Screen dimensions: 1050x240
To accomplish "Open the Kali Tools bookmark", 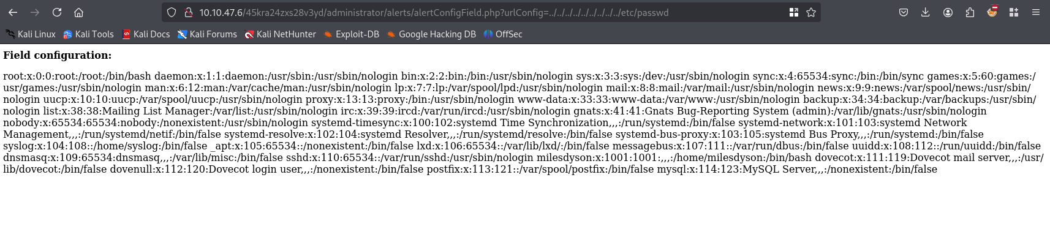I will (x=89, y=34).
